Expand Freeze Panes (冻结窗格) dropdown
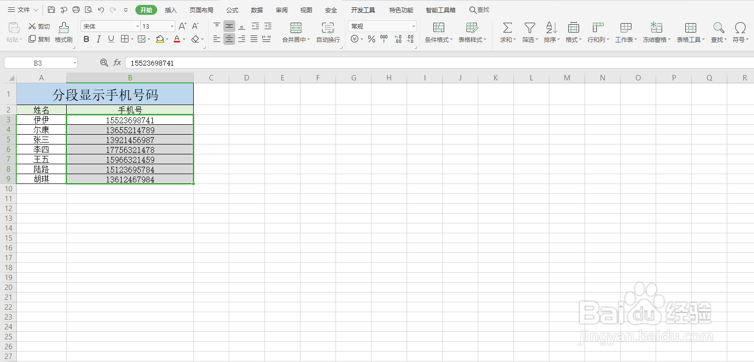The image size is (754, 362). 669,40
